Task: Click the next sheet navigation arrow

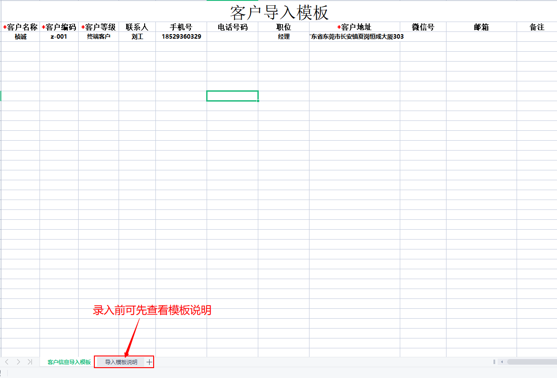Action: pyautogui.click(x=18, y=362)
